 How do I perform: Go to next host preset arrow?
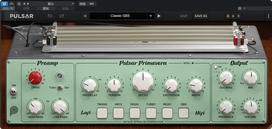[x=28, y=4]
